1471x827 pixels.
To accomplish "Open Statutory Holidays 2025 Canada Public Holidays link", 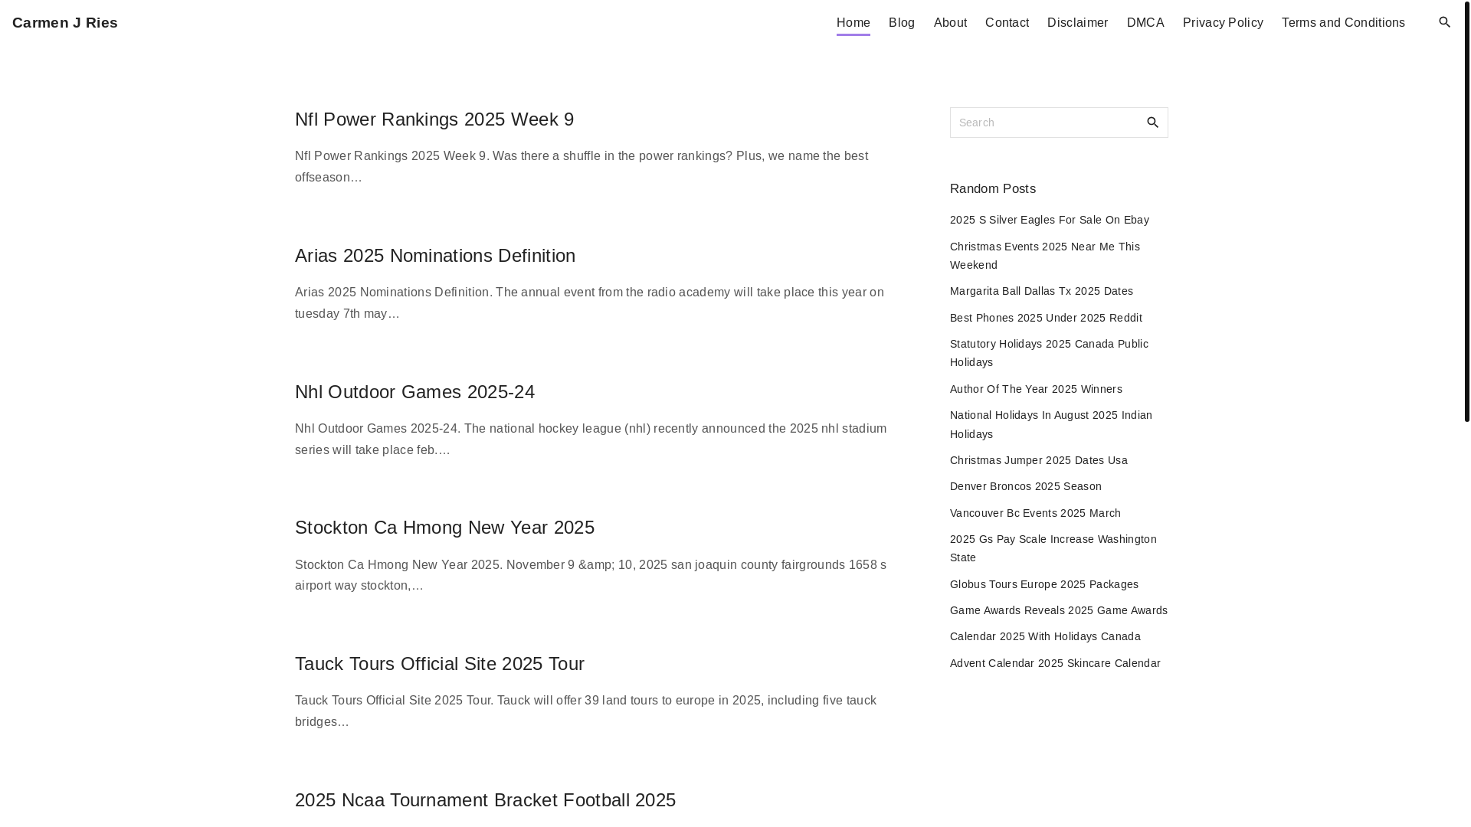I will (x=1049, y=353).
